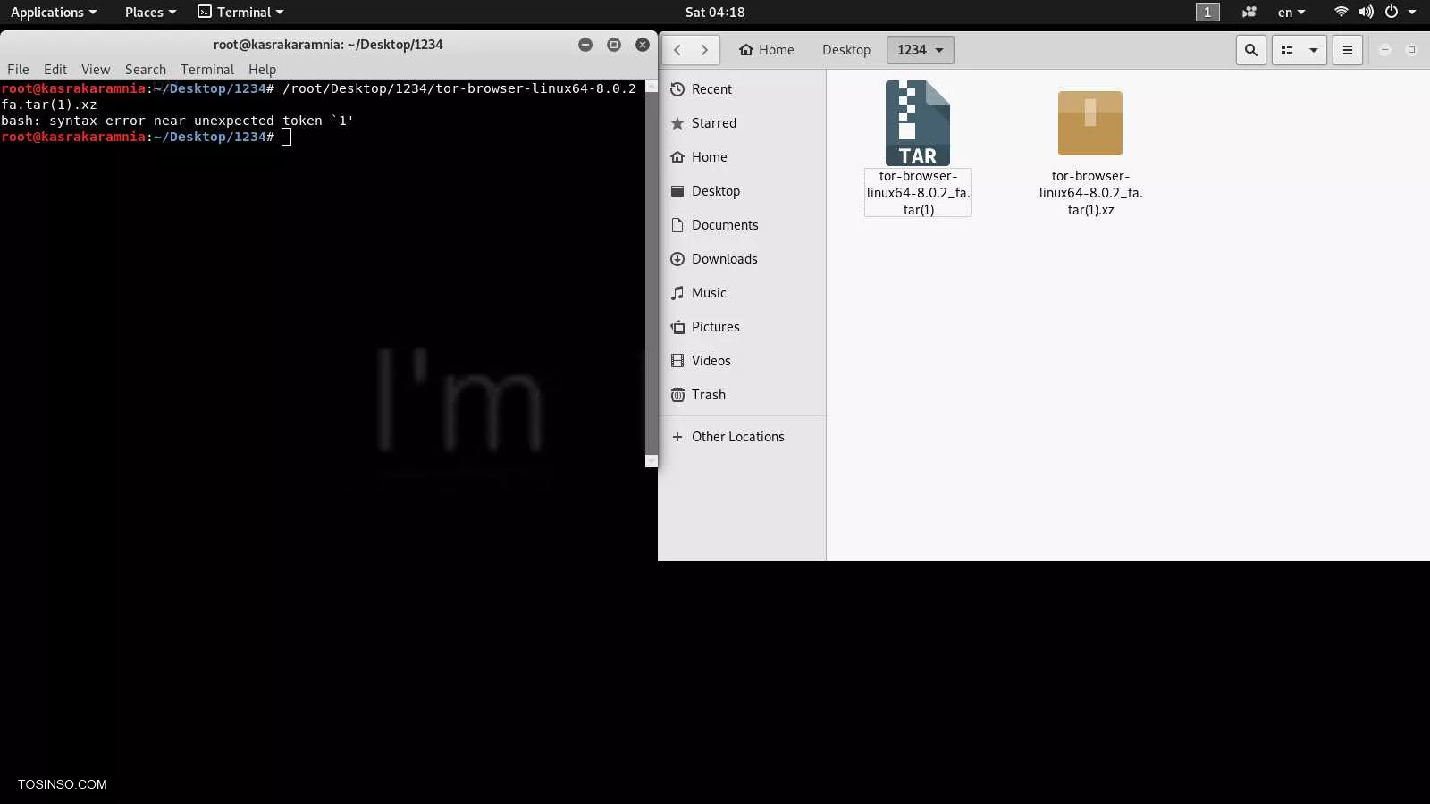Viewport: 1430px width, 804px height.
Task: Select Downloads in the sidebar
Action: (724, 259)
